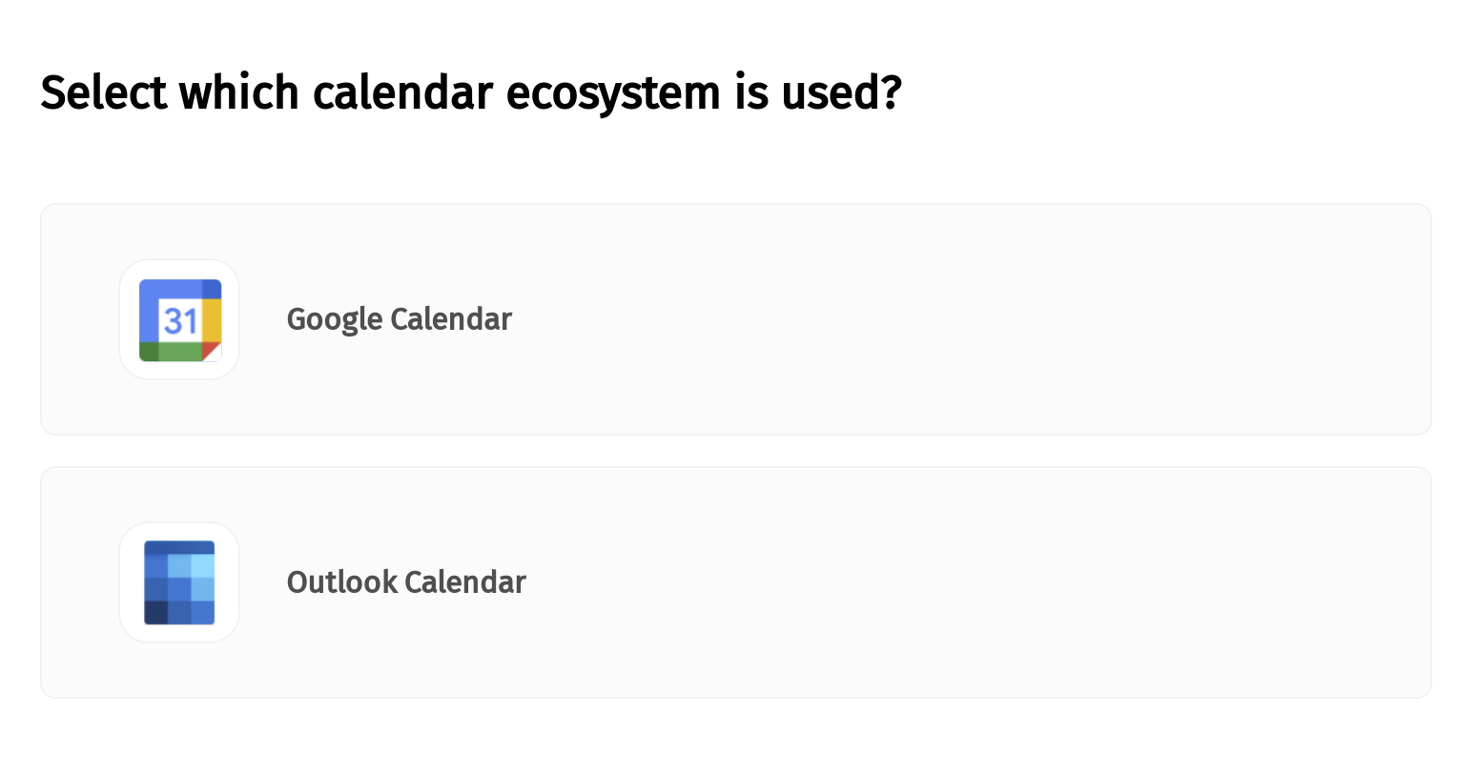Click the red folded corner of Google Calendar icon
Image resolution: width=1479 pixels, height=775 pixels.
[213, 351]
